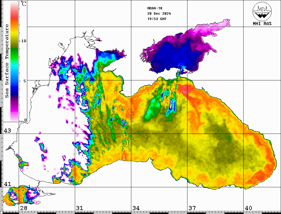Screen dimensions: 281x214
Task: Click longitude label '37'
Action: [x=192, y=208]
